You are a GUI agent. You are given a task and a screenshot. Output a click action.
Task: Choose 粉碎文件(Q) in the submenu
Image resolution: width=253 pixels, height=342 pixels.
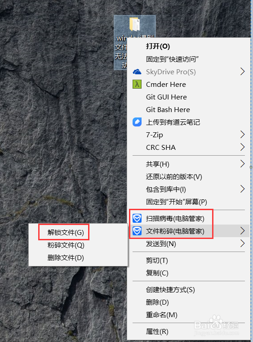click(66, 245)
